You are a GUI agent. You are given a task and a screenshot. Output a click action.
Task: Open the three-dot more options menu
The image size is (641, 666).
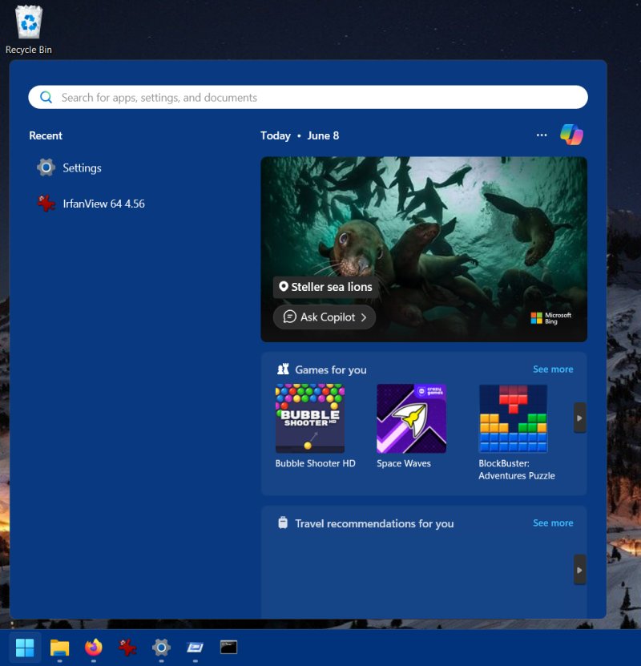(542, 135)
